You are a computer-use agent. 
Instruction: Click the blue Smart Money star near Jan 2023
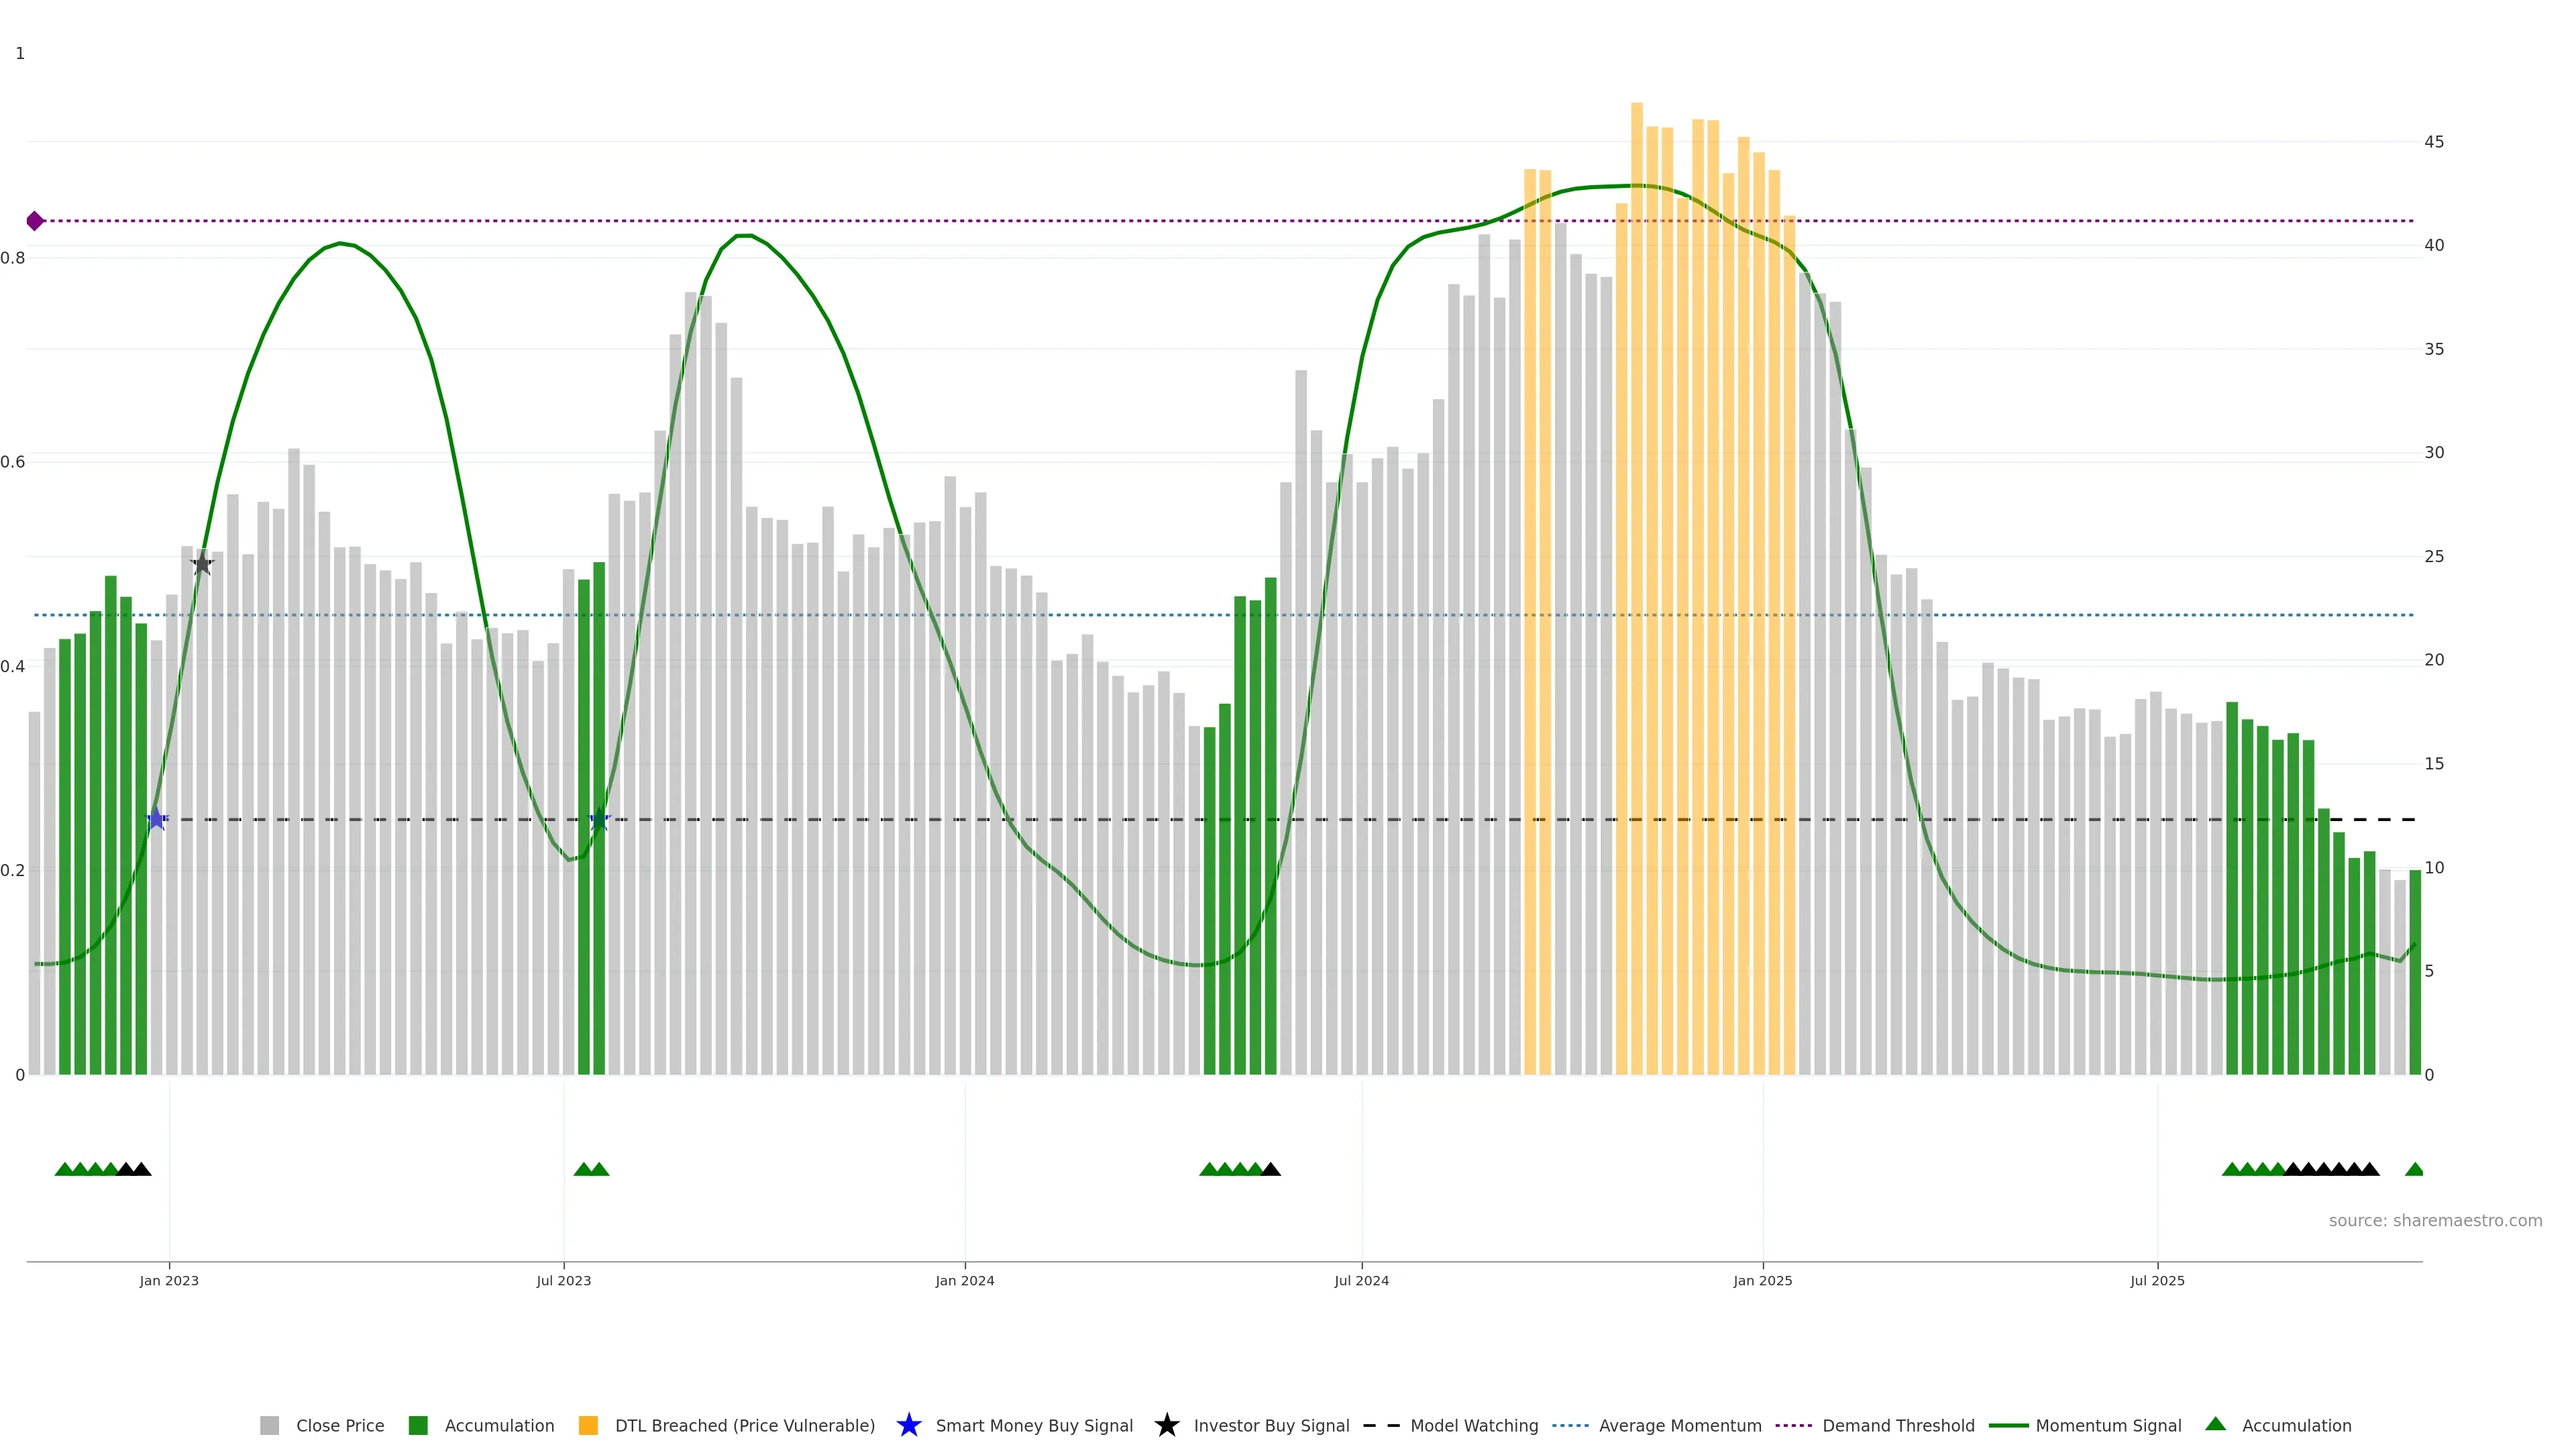[157, 820]
